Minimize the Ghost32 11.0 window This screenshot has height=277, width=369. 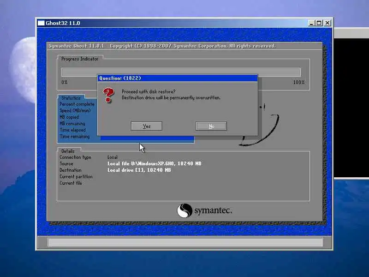coord(311,23)
